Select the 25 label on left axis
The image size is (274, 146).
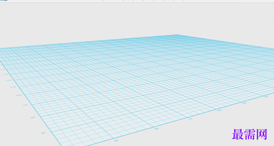pos(43,133)
